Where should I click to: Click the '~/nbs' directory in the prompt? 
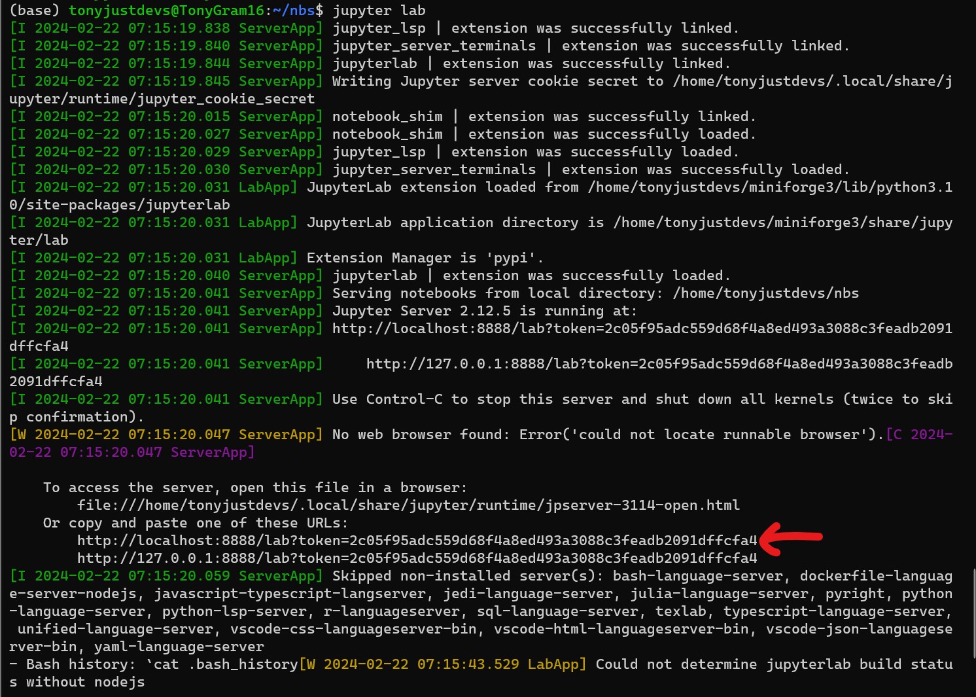tap(294, 10)
